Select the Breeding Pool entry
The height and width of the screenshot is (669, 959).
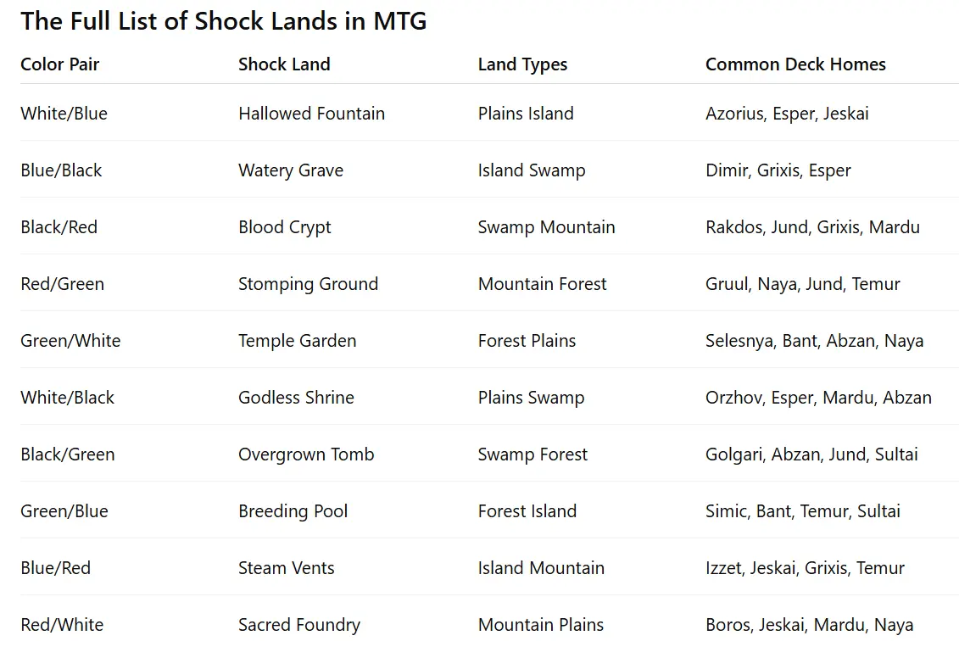(293, 511)
